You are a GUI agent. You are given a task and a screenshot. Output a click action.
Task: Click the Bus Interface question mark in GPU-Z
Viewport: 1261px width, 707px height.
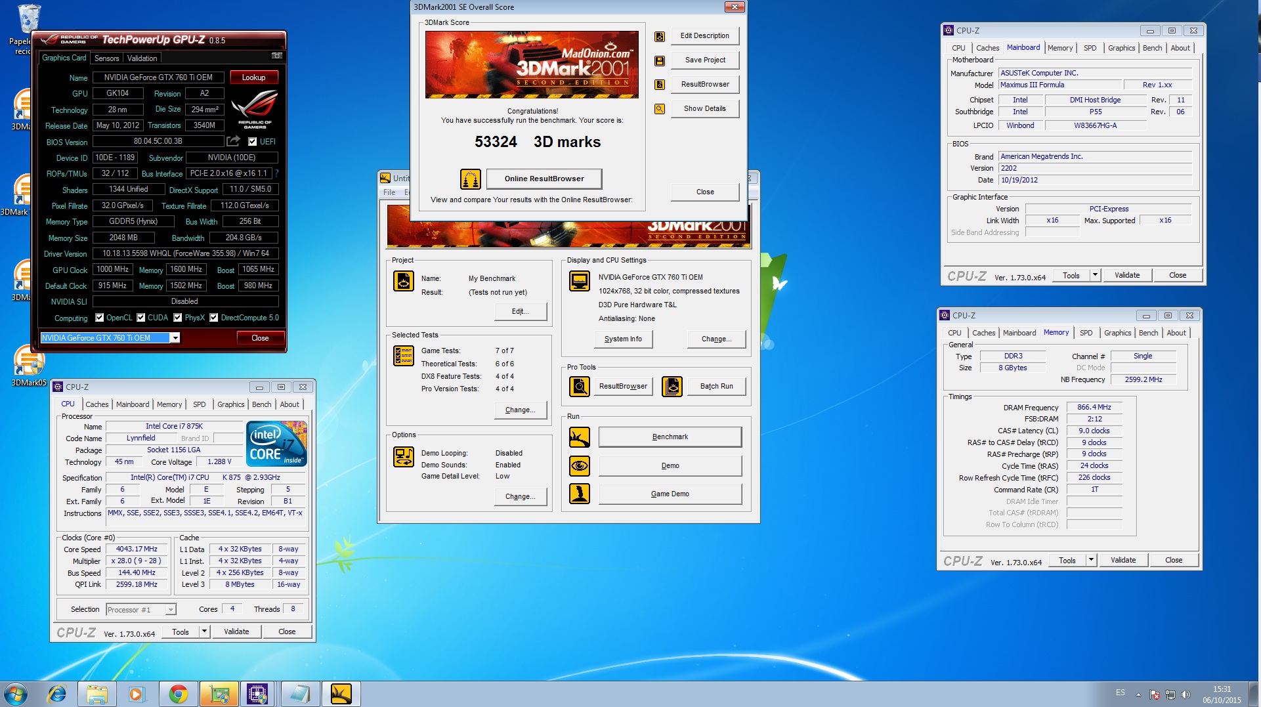pyautogui.click(x=277, y=173)
